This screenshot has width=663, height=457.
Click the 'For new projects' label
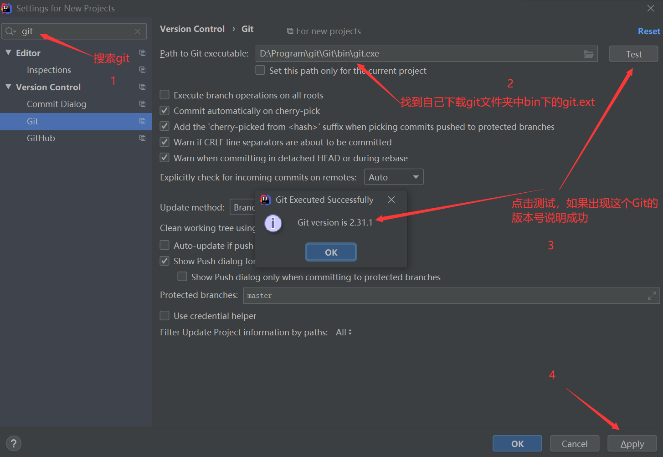(x=329, y=31)
